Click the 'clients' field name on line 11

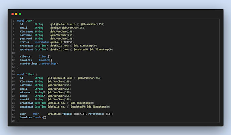[25, 56]
